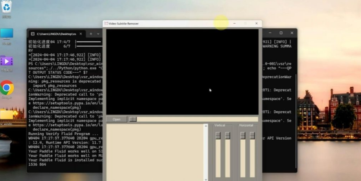
Task: Click inside the black video preview area
Action: [x=181, y=71]
